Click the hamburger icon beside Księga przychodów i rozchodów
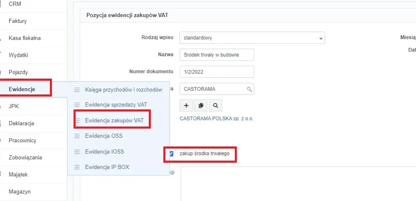Screen dimensions: 416x201 [77, 90]
